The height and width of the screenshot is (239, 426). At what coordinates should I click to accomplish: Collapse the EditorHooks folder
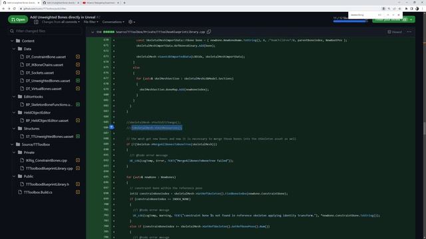[14, 96]
